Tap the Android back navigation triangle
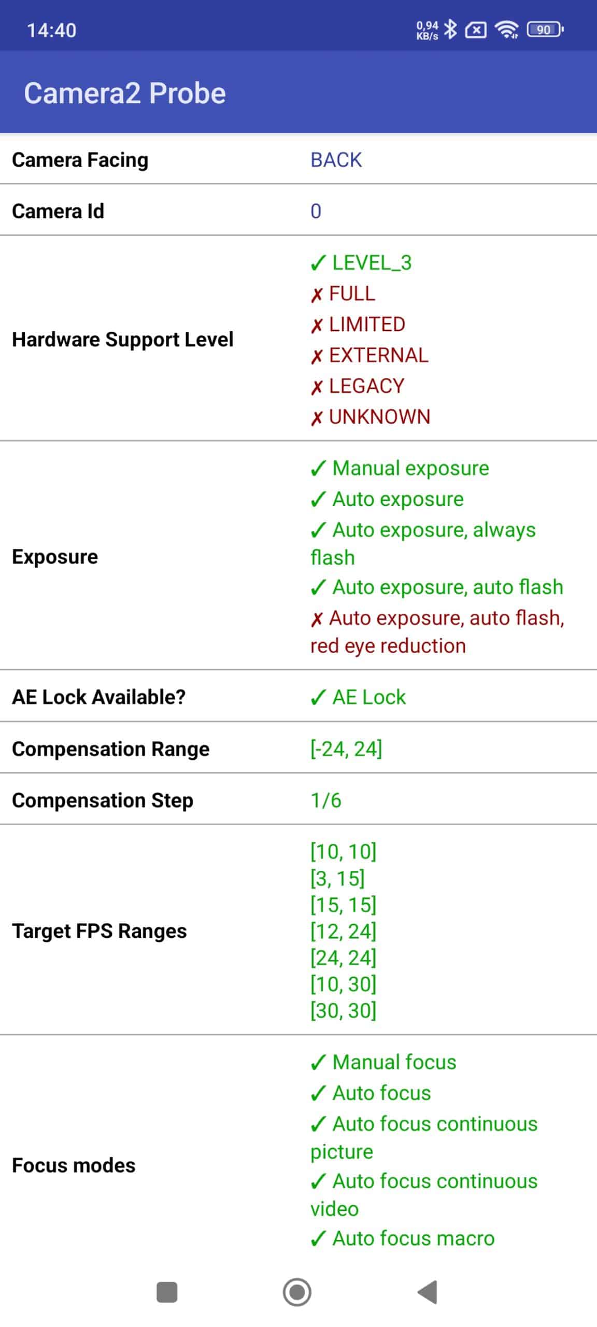 (428, 1292)
